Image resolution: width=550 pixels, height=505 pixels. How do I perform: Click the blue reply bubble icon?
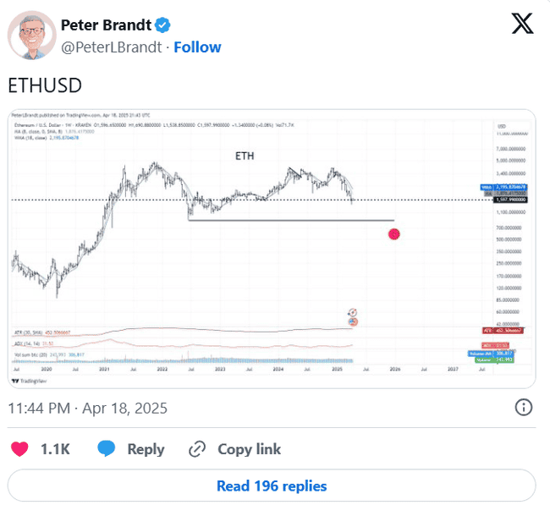[107, 448]
